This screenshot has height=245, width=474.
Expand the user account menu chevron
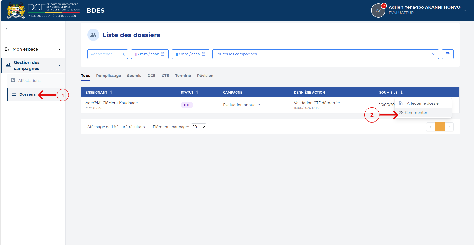pos(465,11)
